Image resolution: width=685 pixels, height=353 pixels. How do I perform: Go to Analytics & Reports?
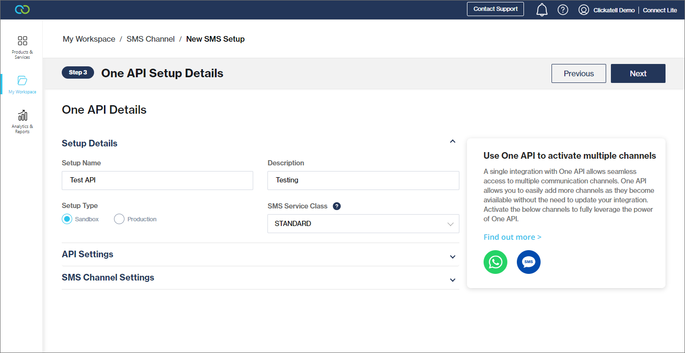[22, 121]
